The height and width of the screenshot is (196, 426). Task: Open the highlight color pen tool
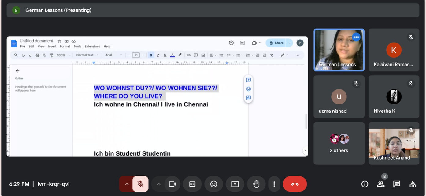[x=180, y=55]
